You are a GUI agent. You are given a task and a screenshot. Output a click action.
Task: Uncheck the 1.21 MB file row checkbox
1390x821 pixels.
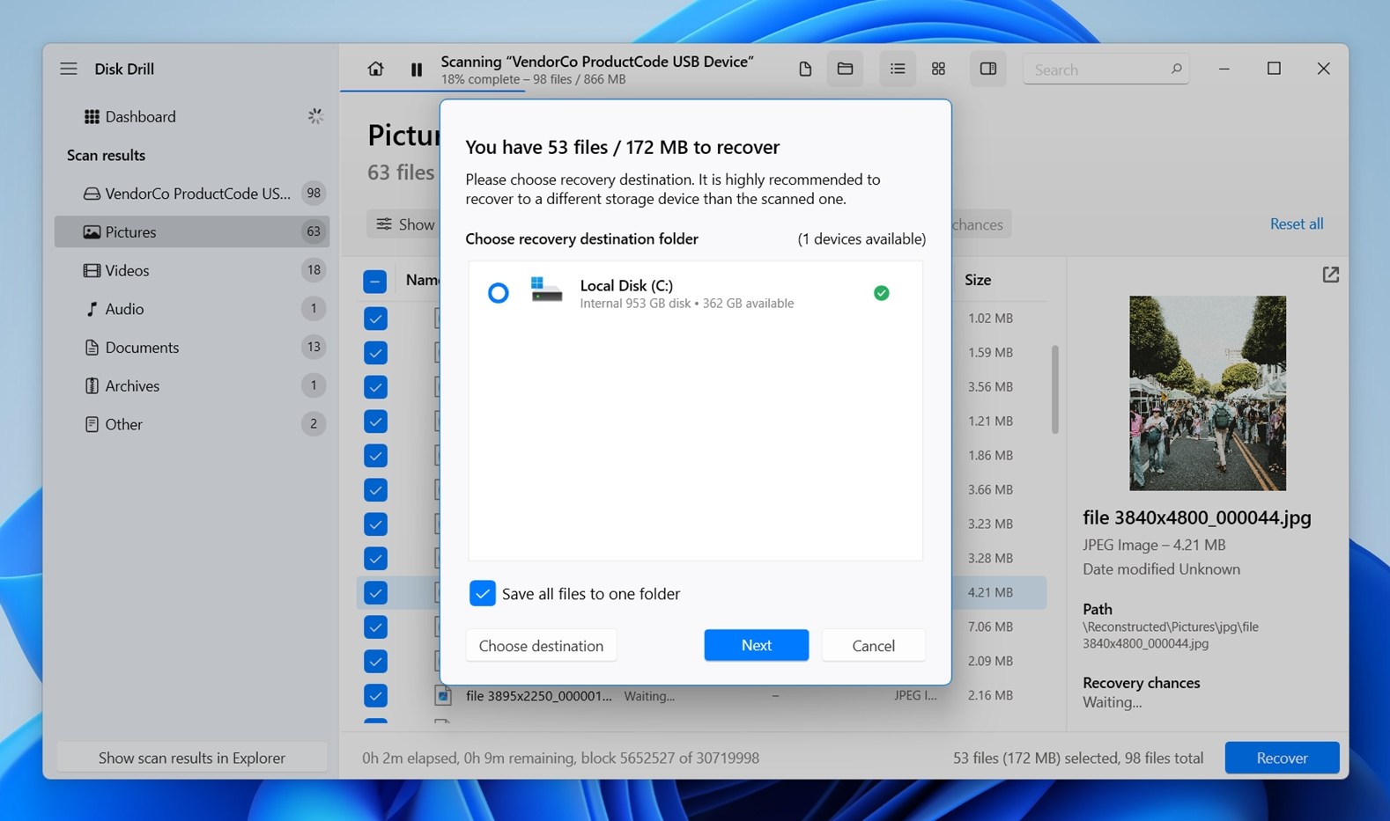tap(375, 421)
